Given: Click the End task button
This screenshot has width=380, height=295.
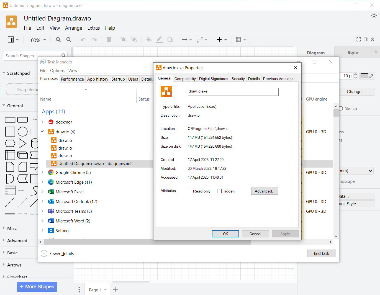Looking at the screenshot, I should pos(321,253).
